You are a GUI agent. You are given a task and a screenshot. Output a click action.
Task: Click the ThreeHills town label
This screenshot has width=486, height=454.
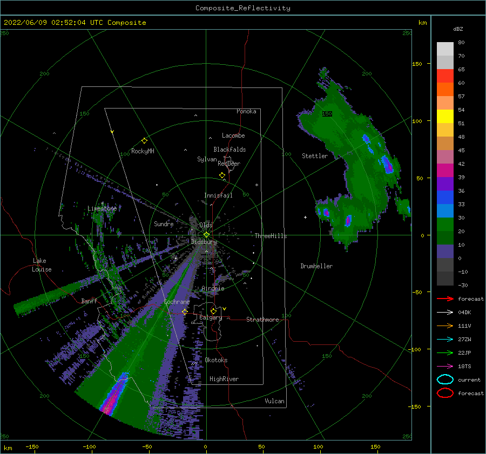(x=271, y=236)
